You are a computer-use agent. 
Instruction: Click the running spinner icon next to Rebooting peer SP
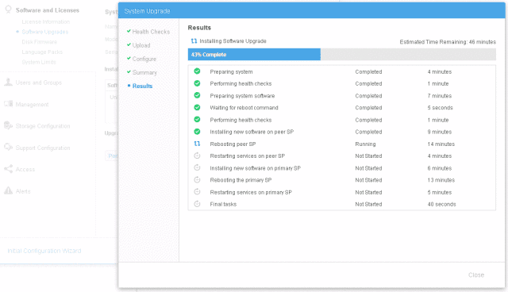[197, 144]
